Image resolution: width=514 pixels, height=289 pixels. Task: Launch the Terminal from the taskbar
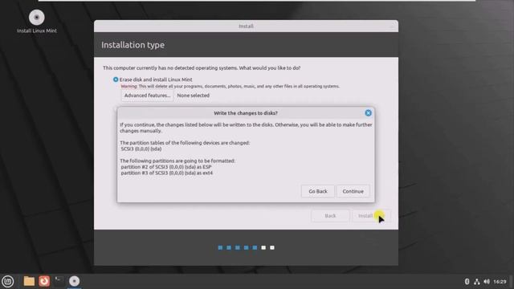(59, 281)
